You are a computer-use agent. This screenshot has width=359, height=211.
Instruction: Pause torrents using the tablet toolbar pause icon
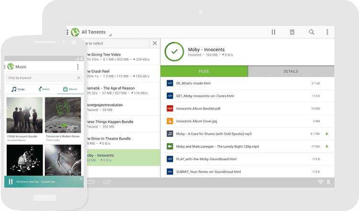(273, 32)
